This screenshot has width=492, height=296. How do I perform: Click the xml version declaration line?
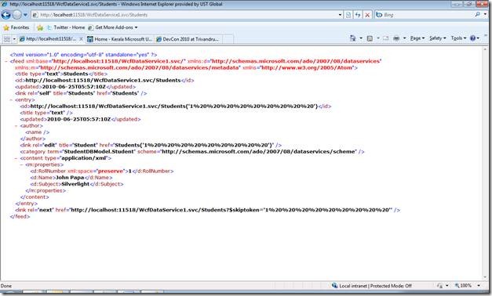click(x=83, y=55)
